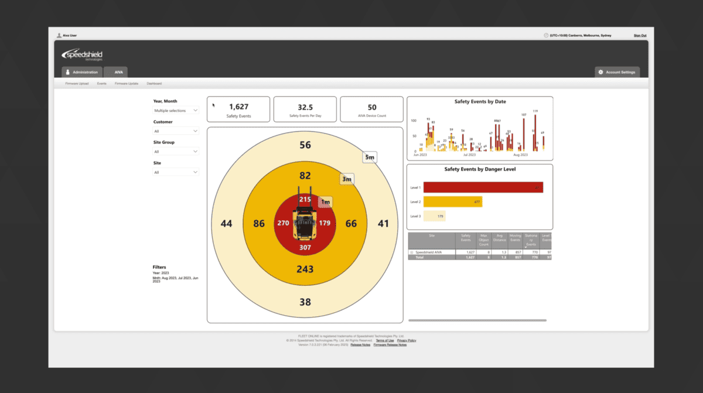Click the timezone clock icon
This screenshot has height=393, width=703.
546,35
